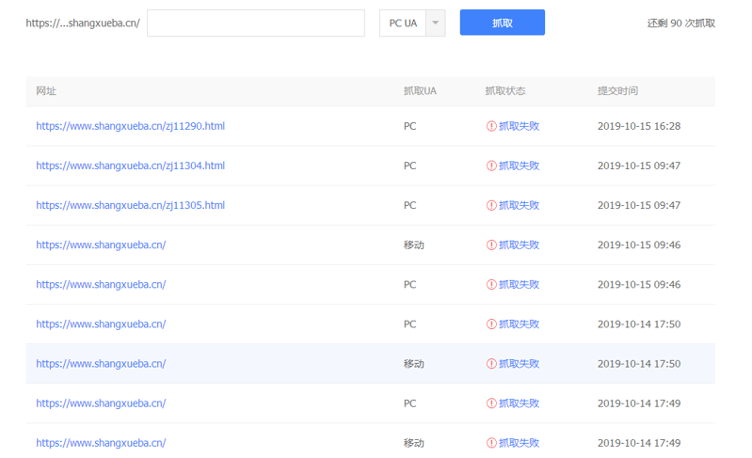Click warning icon in 2019-10-14 17:50 PC row
The width and height of the screenshot is (752, 458).
[x=491, y=324]
